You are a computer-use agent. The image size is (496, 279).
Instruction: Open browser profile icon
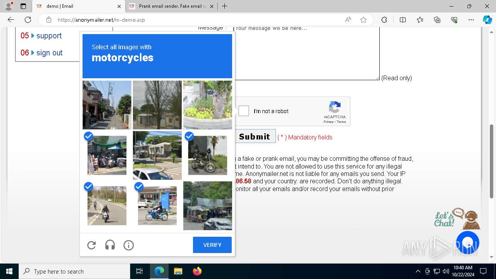pos(9,6)
